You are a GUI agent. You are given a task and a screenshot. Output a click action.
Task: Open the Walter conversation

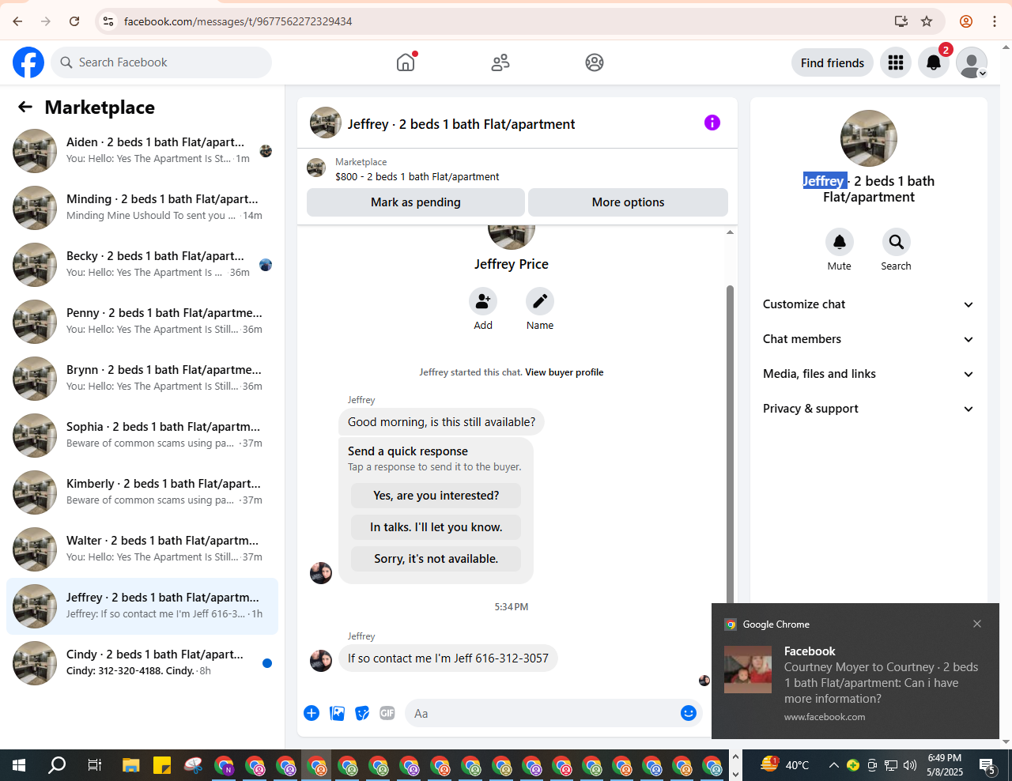coord(142,549)
